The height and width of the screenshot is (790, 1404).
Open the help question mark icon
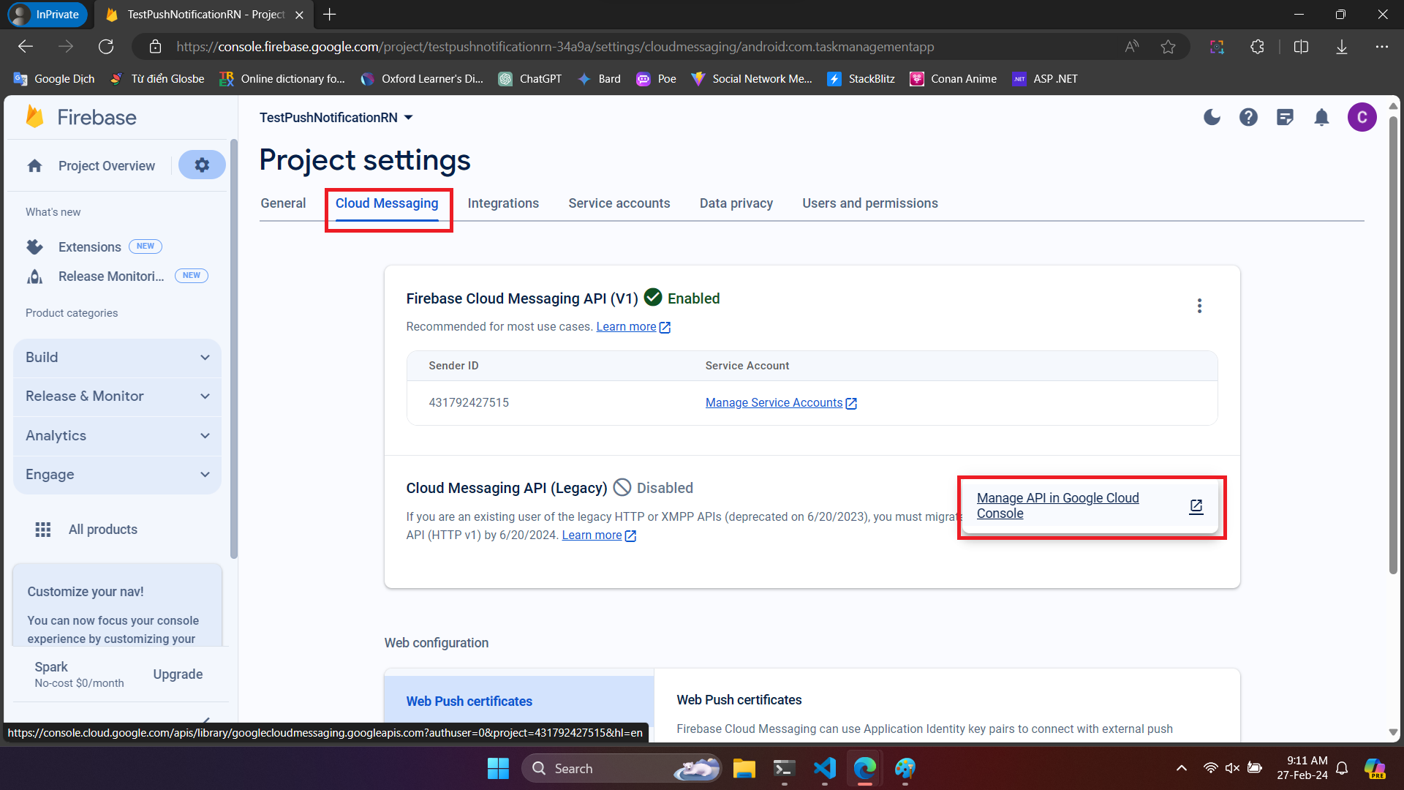point(1248,117)
